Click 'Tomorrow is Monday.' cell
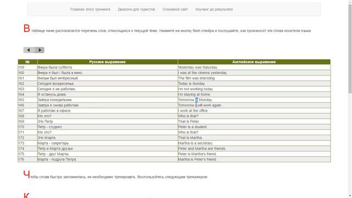 pyautogui.click(x=254, y=100)
